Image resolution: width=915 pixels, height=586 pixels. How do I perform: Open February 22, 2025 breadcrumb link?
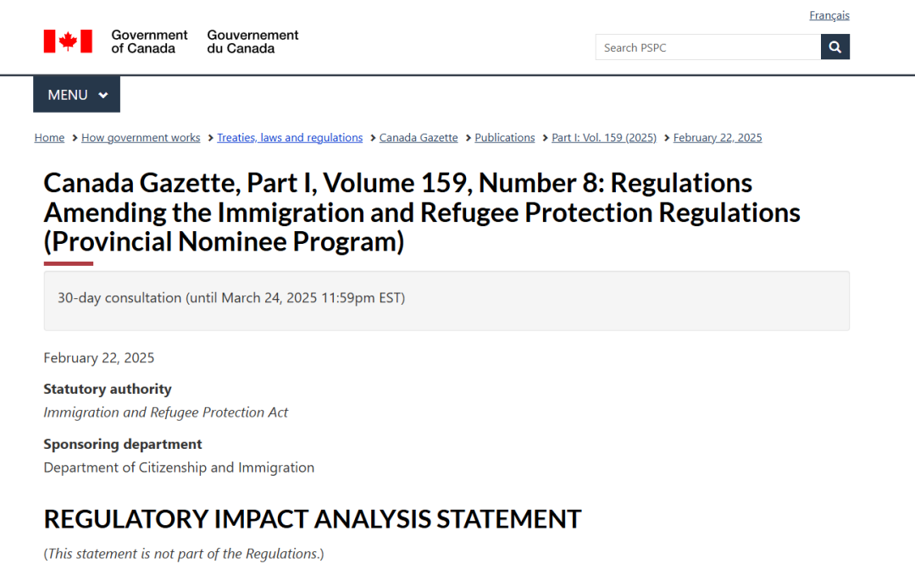(718, 137)
